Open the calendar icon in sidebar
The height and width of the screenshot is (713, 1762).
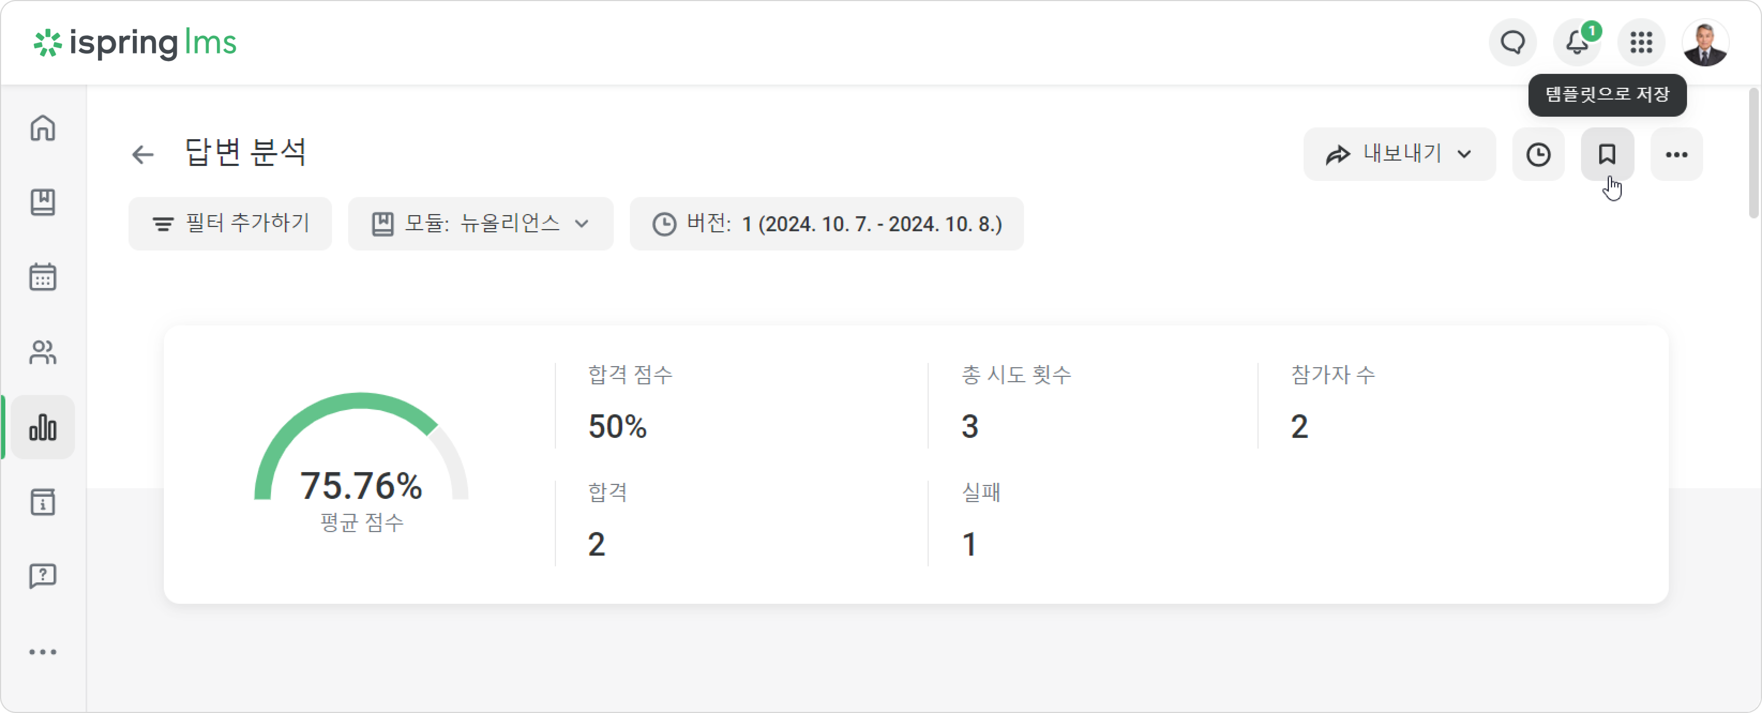pyautogui.click(x=42, y=277)
